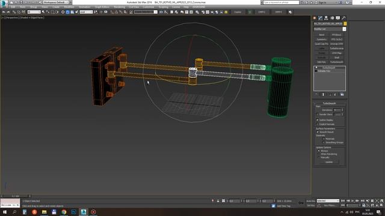
Task: Open the named selection sets dropdown
Action: point(146,12)
